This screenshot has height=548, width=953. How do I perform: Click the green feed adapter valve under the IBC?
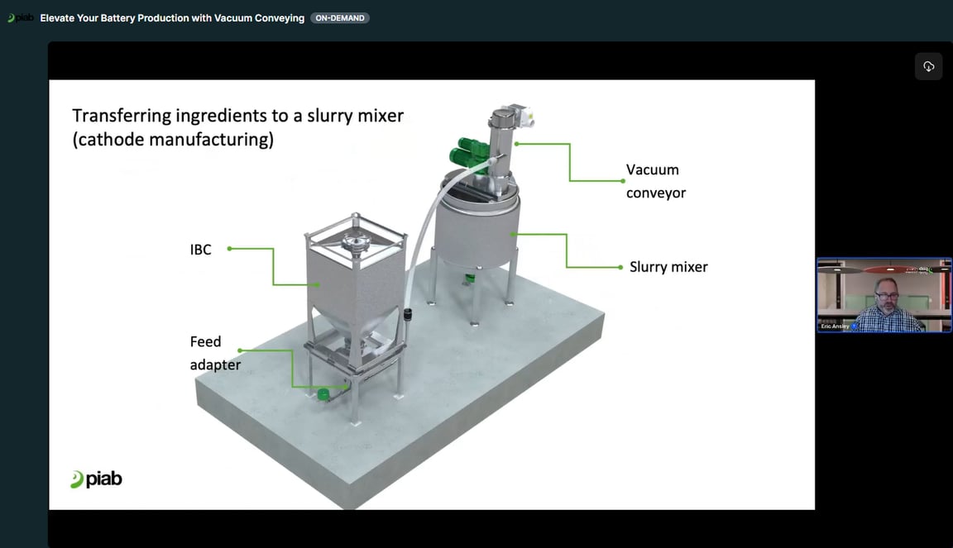coord(323,394)
